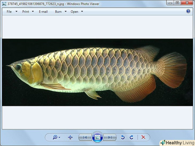Click the Healthy Living logo
The width and height of the screenshot is (195, 146).
(x=177, y=143)
